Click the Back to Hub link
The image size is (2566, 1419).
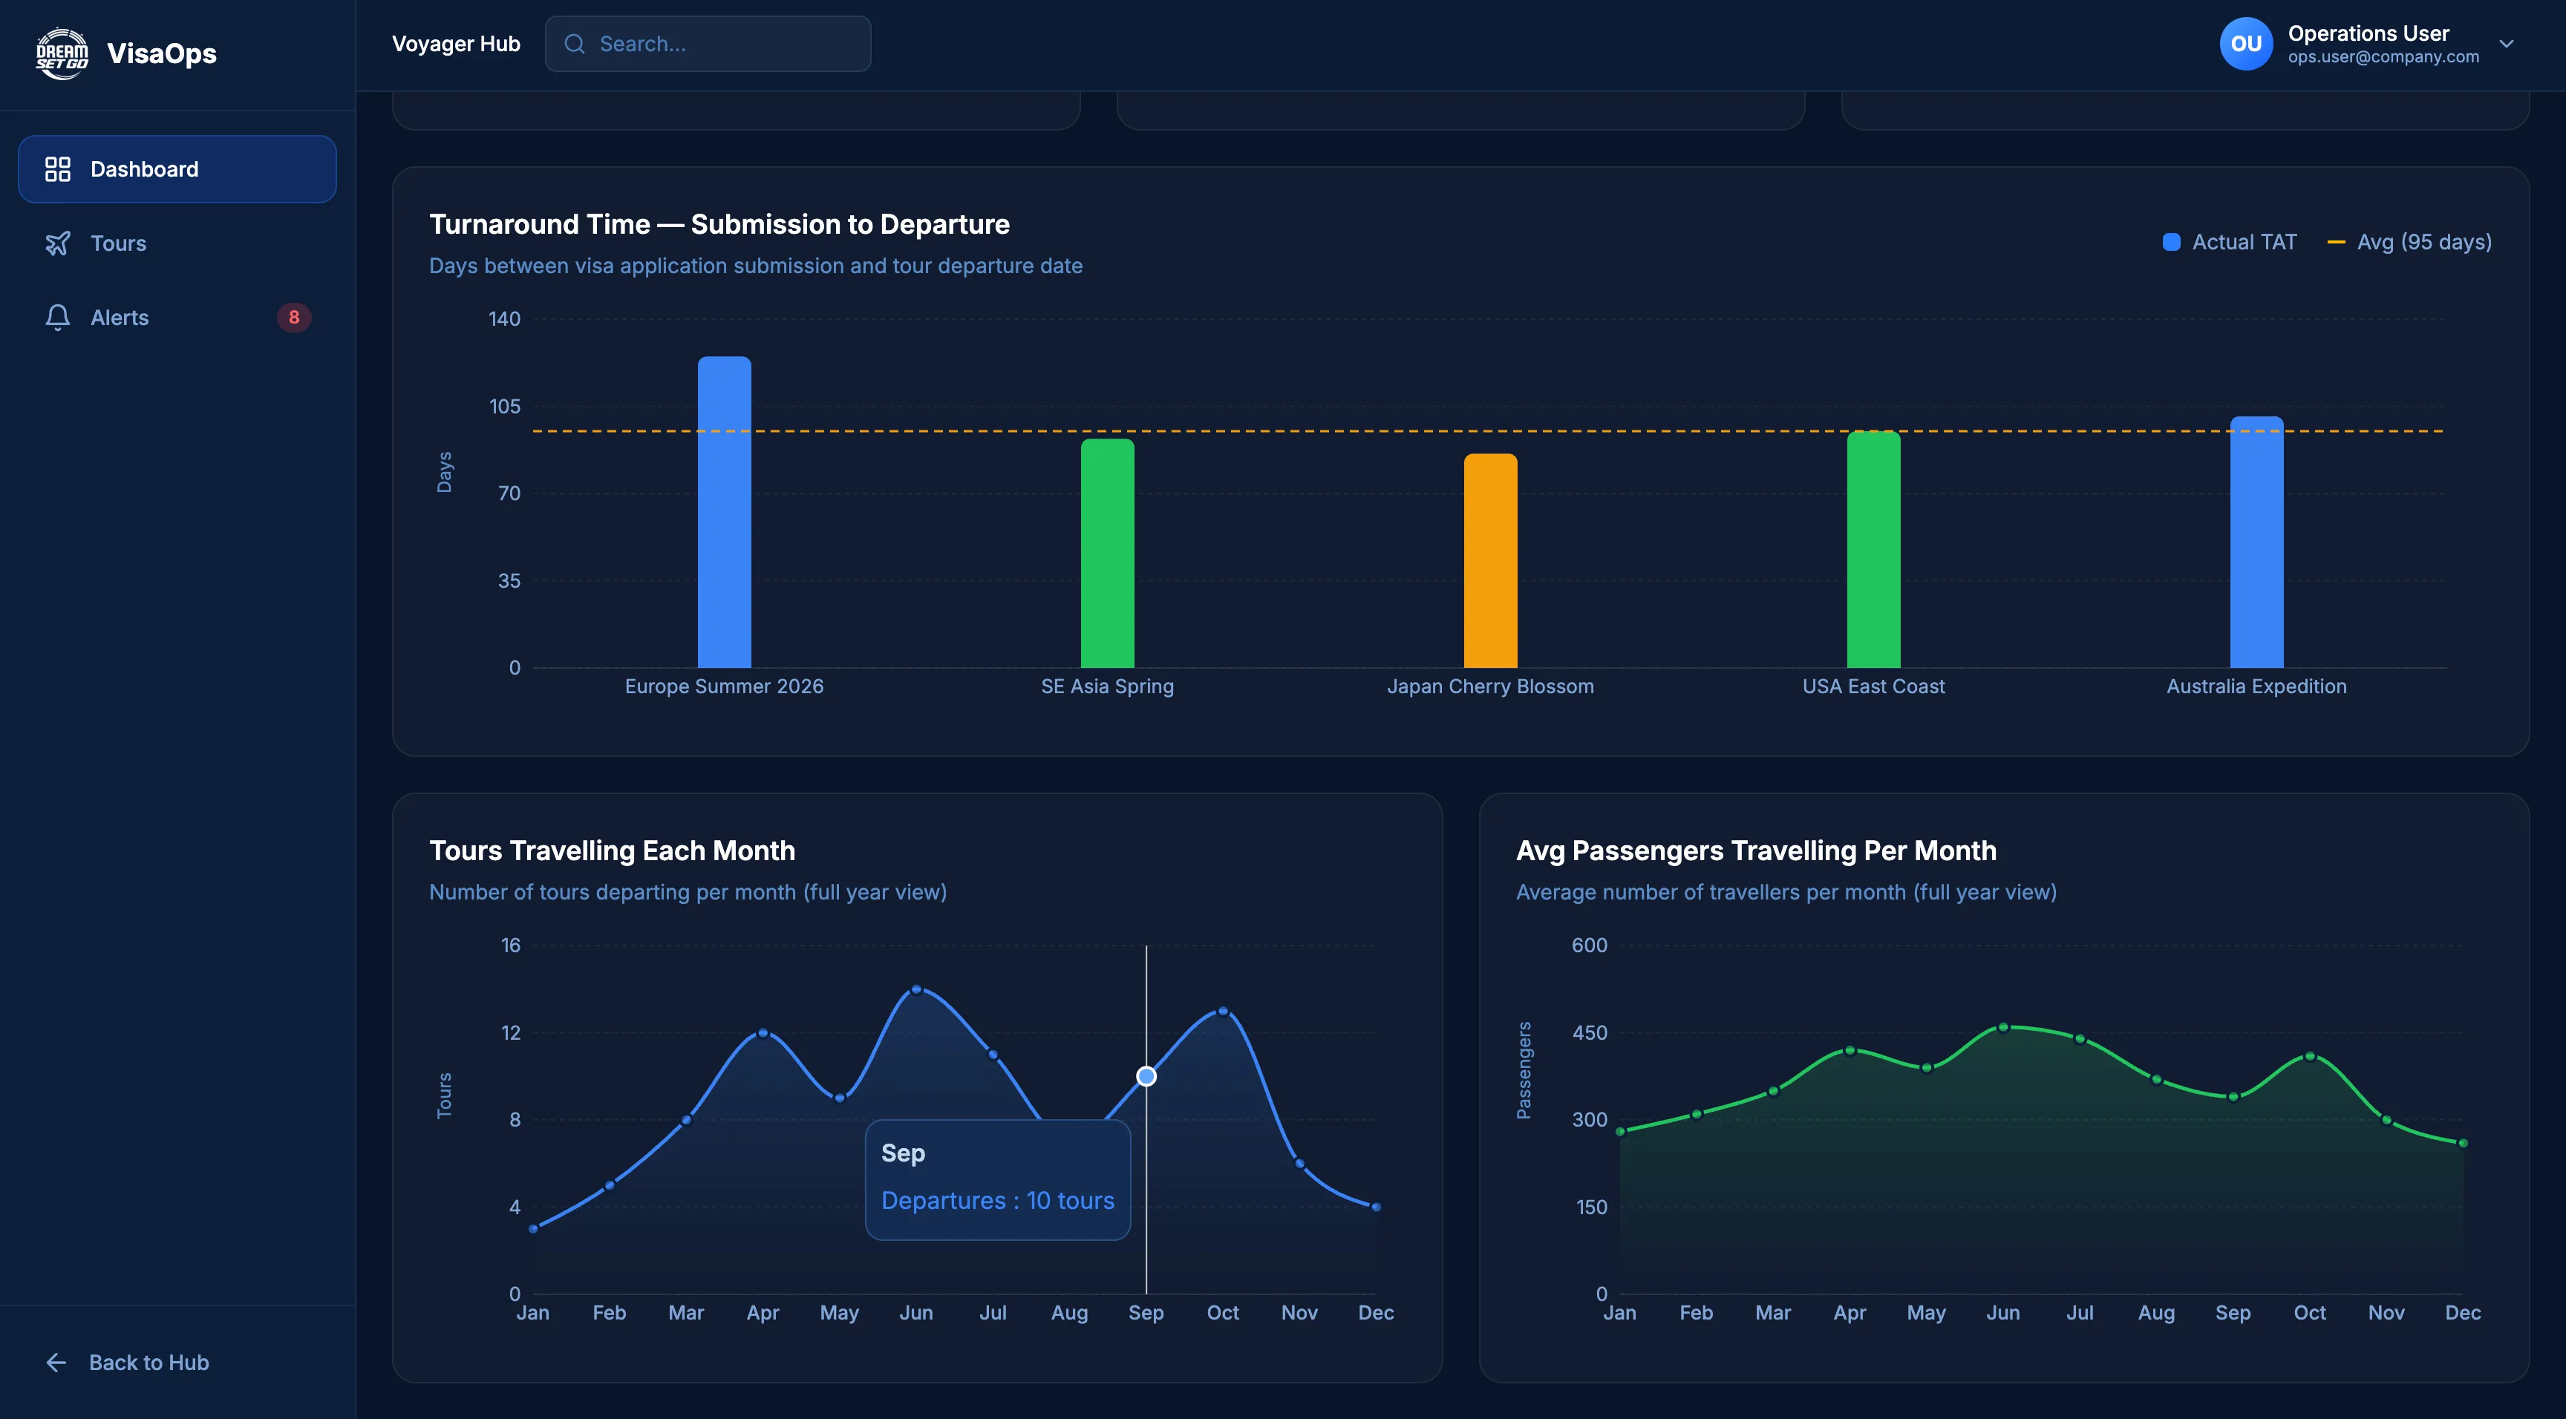[x=148, y=1363]
